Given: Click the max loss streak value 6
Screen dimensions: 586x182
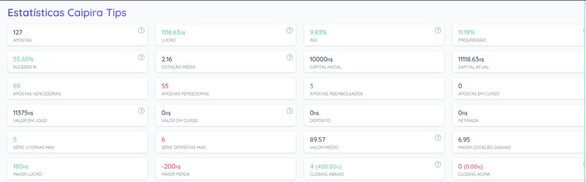Looking at the screenshot, I should tap(164, 139).
